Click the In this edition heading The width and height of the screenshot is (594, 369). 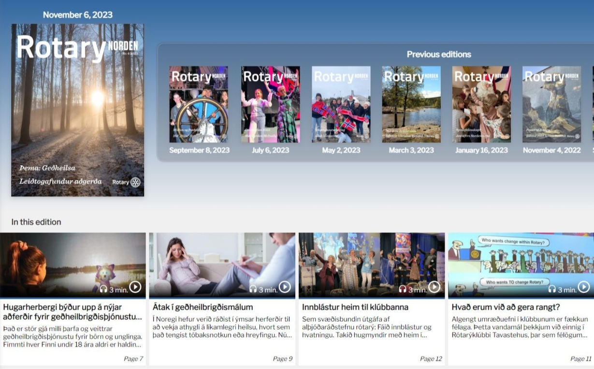[36, 222]
